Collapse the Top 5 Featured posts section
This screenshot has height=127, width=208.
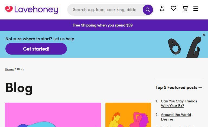point(200,87)
